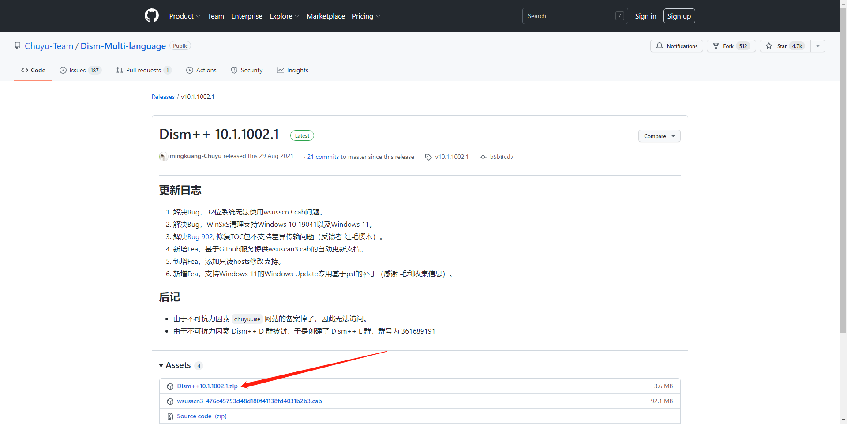Image resolution: width=847 pixels, height=424 pixels.
Task: Open the Security tab
Action: pyautogui.click(x=247, y=70)
